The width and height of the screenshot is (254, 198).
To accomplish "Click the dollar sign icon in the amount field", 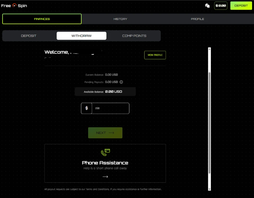I will coord(86,108).
